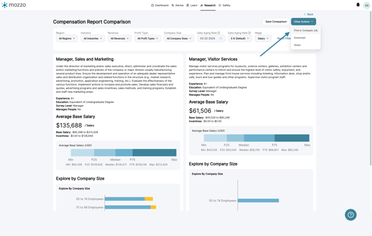Viewport: 372px width, 236px height.
Task: Open the All Profit Types dropdown
Action: click(x=148, y=38)
